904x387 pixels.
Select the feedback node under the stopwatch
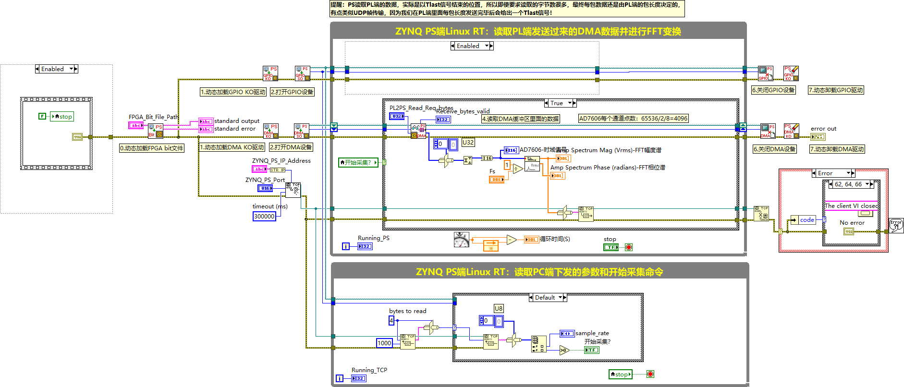click(x=490, y=245)
